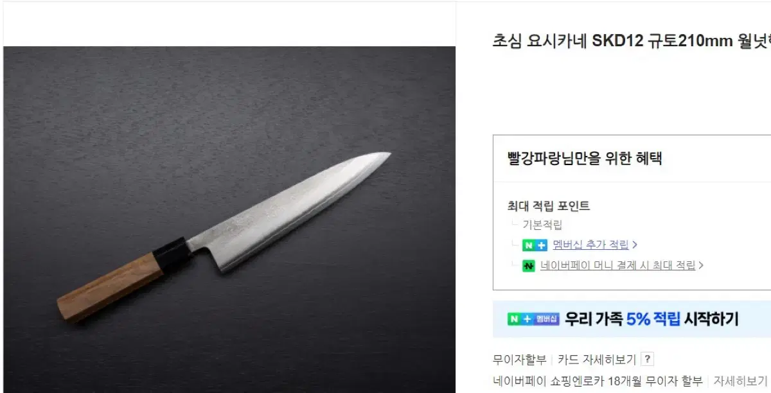Click the question mark help icon

click(x=648, y=360)
